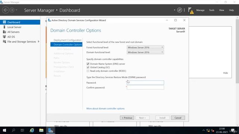Launch Internet Explorer from the taskbar

tap(32, 130)
